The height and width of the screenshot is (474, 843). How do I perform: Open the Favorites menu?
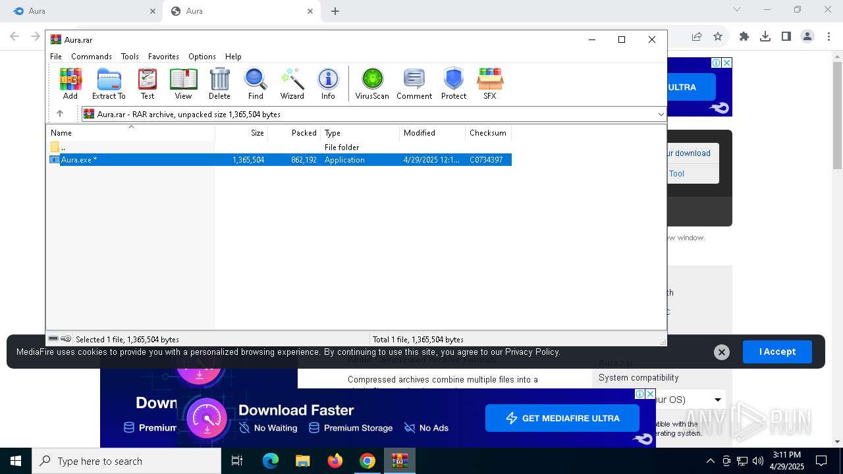coord(163,57)
